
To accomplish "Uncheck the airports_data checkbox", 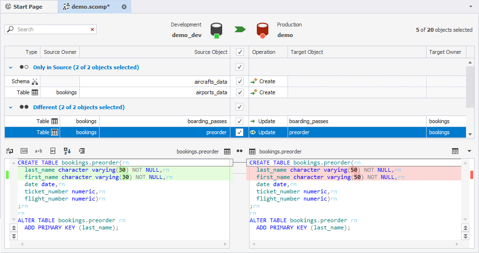I will 240,92.
